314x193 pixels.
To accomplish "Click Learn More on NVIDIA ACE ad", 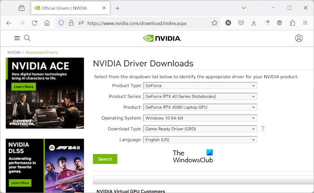I will point(24,87).
